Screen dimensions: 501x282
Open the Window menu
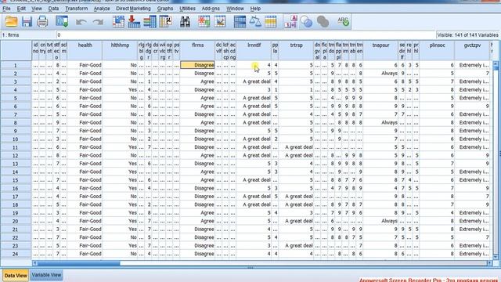[x=235, y=9]
